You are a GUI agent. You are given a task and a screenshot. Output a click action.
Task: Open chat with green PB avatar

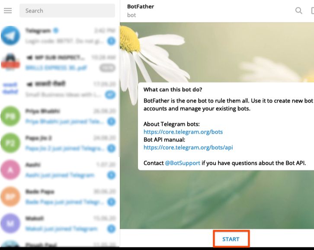tap(60, 116)
